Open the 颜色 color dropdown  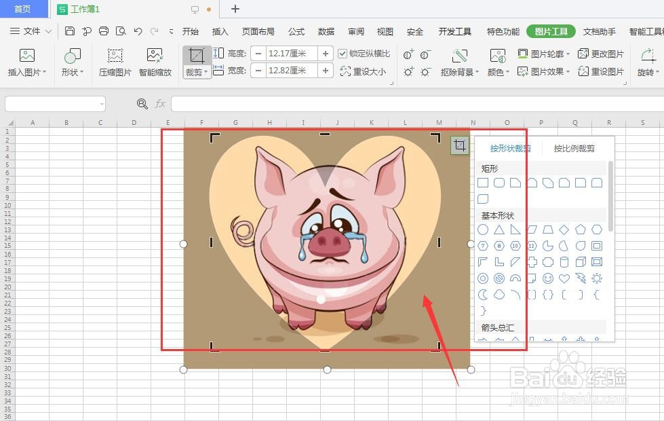(497, 71)
